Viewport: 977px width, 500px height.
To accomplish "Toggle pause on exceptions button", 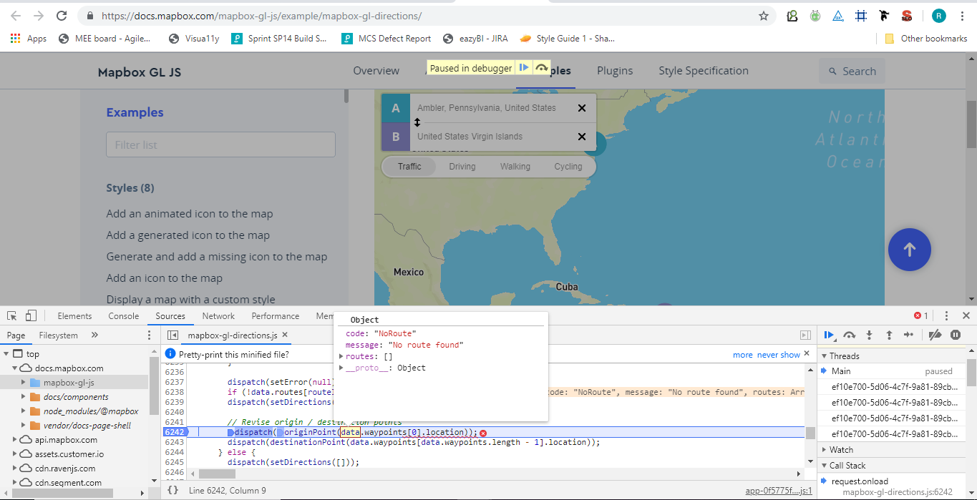I will click(956, 335).
